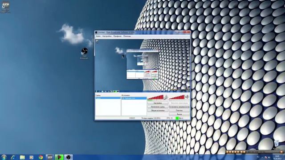Viewport: 285px width, 160px height.
Task: Open Windows Explorer folder on the taskbar
Action: pyautogui.click(x=22, y=157)
